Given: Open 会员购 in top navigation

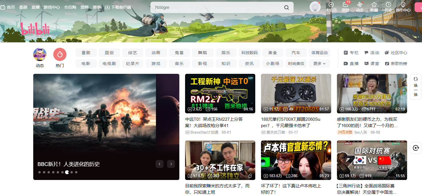Looking at the screenshot, I should coord(70,7).
